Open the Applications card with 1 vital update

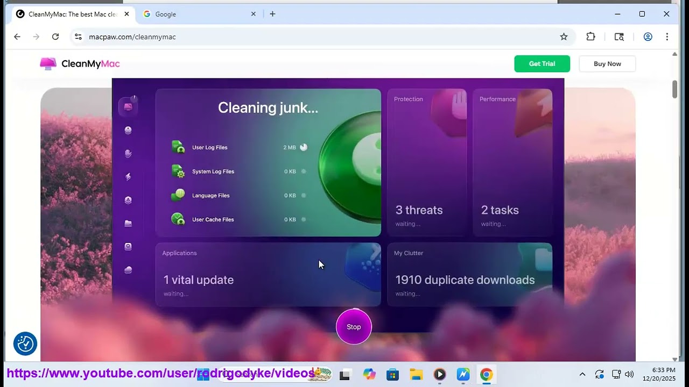click(268, 275)
